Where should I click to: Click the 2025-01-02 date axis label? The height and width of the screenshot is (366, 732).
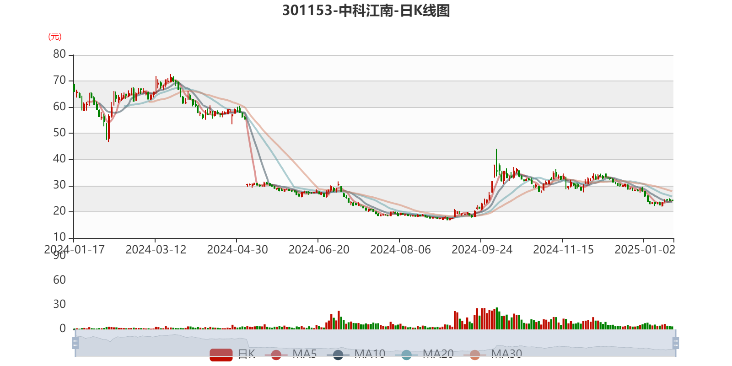(x=645, y=250)
